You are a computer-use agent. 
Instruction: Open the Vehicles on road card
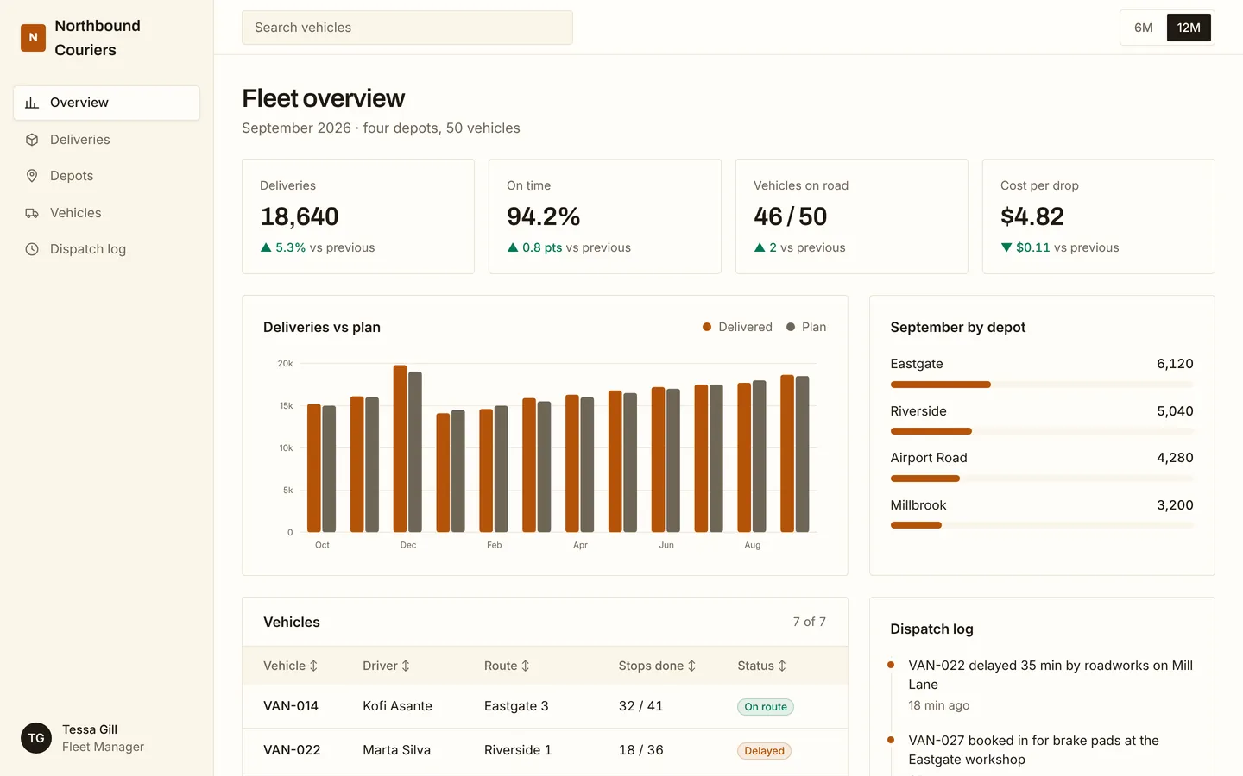point(852,216)
